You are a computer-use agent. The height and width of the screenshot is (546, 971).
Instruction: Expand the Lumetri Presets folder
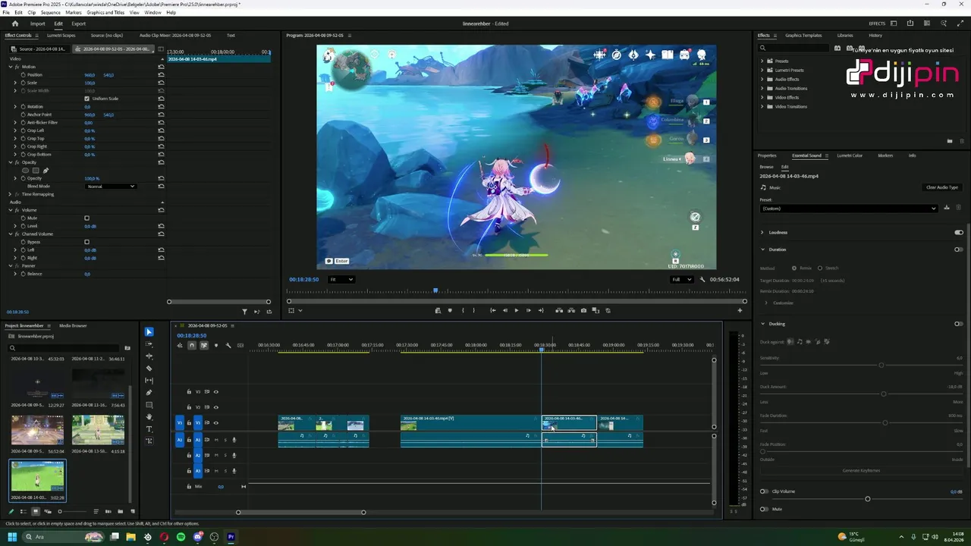tap(762, 70)
